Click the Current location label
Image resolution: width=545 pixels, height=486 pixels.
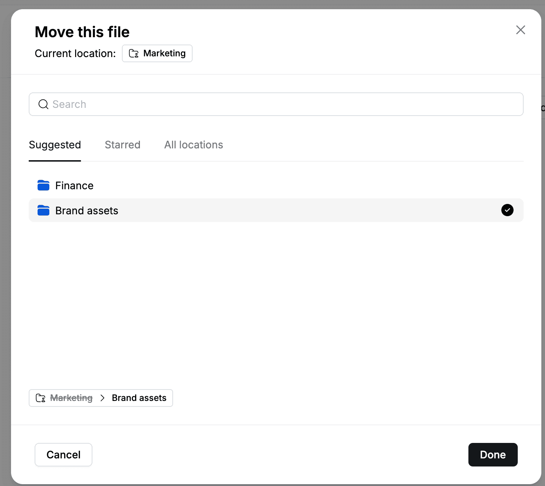click(75, 53)
